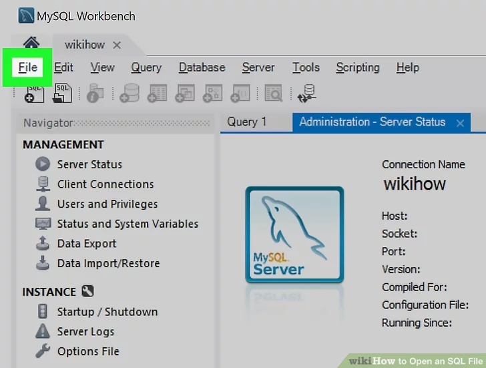Switch to the Query 1 tab
Image resolution: width=486 pixels, height=368 pixels.
pos(246,122)
